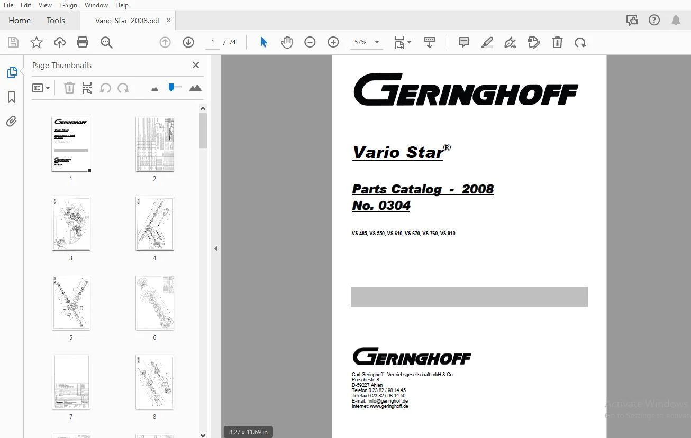Viewport: 691px width, 438px height.
Task: Click the thumbnails scrollbar down arrow
Action: (203, 434)
